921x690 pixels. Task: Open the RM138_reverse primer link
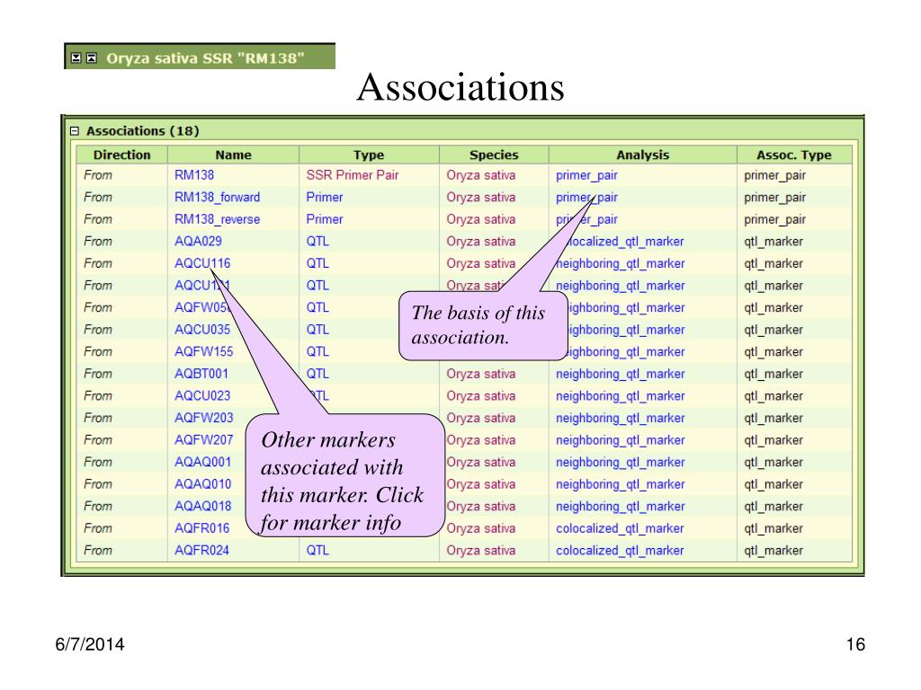pos(217,219)
